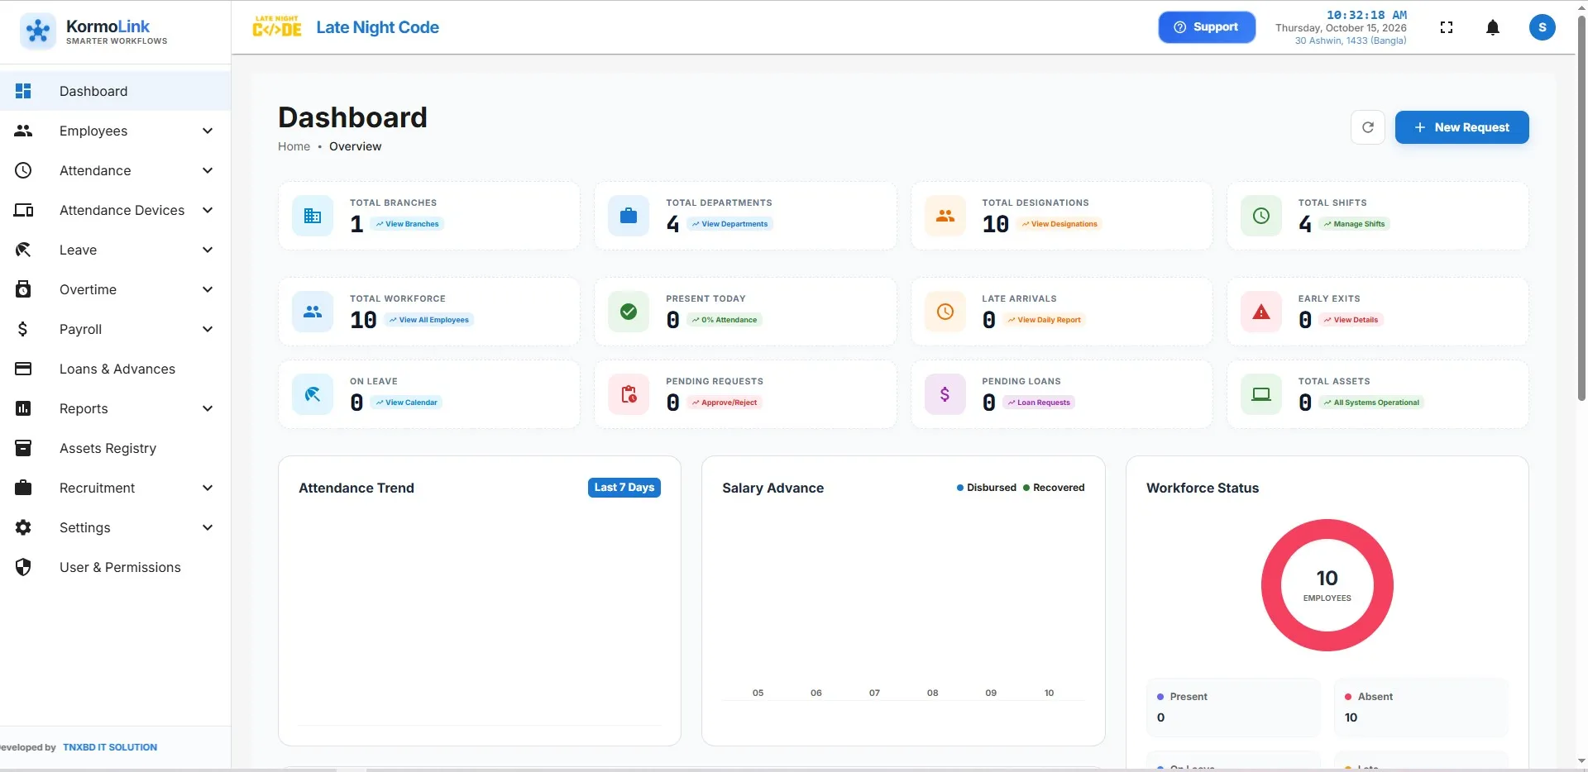Image resolution: width=1588 pixels, height=772 pixels.
Task: Expand the Settings menu chevron
Action: pyautogui.click(x=208, y=527)
